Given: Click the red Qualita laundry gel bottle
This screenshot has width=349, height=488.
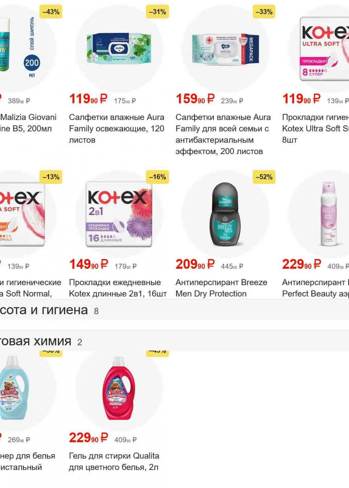Looking at the screenshot, I should (119, 388).
